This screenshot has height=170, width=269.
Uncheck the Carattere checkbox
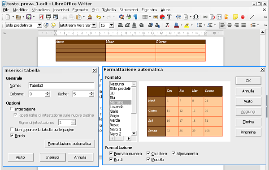click(148, 153)
